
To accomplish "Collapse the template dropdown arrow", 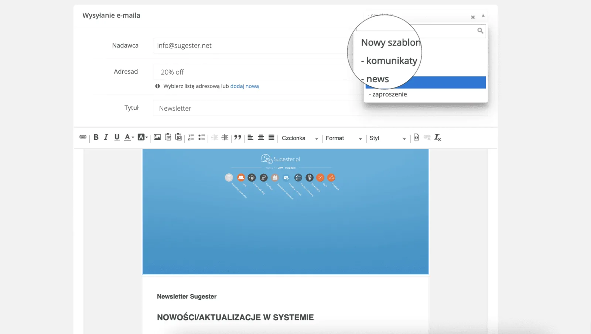I will pyautogui.click(x=483, y=16).
